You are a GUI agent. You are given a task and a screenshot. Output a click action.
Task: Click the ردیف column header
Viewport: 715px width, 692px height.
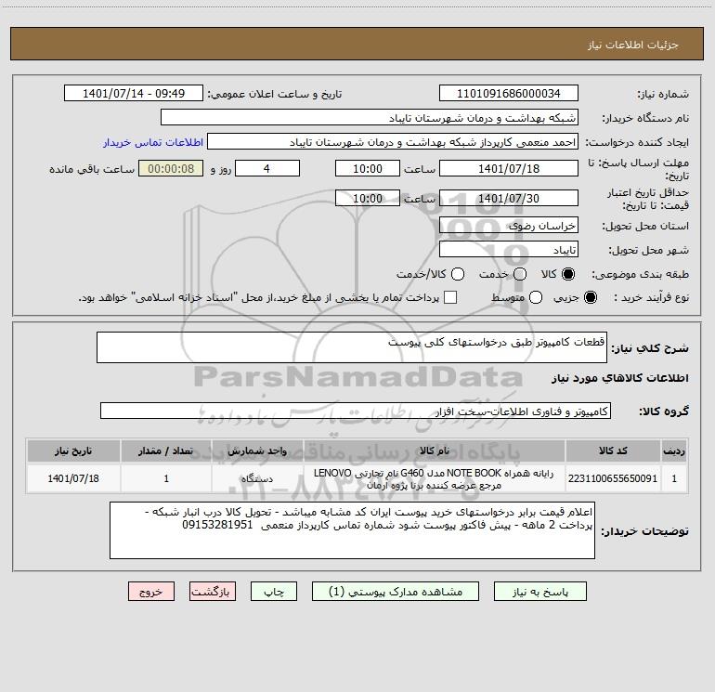coord(674,450)
